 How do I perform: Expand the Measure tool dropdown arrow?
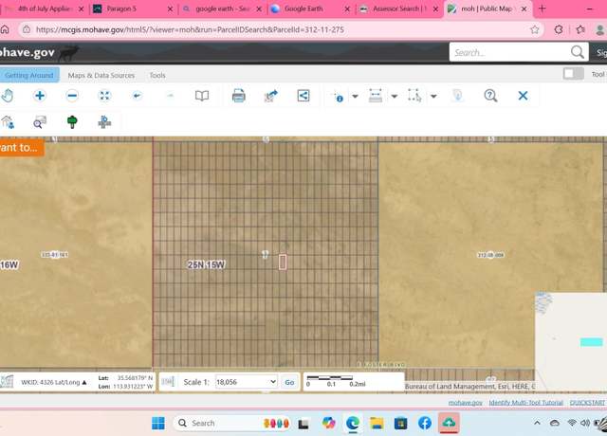[395, 96]
